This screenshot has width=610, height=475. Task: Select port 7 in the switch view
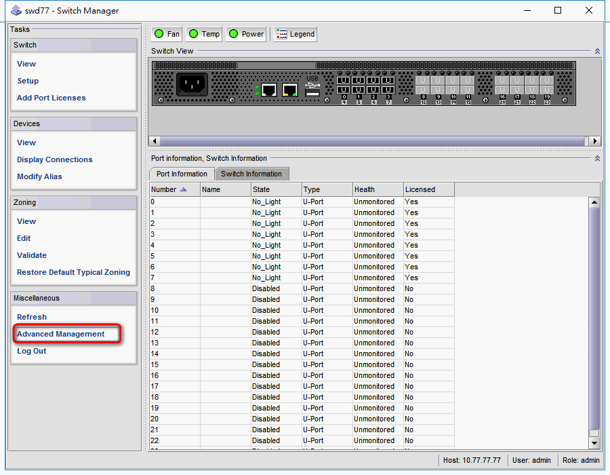[388, 90]
